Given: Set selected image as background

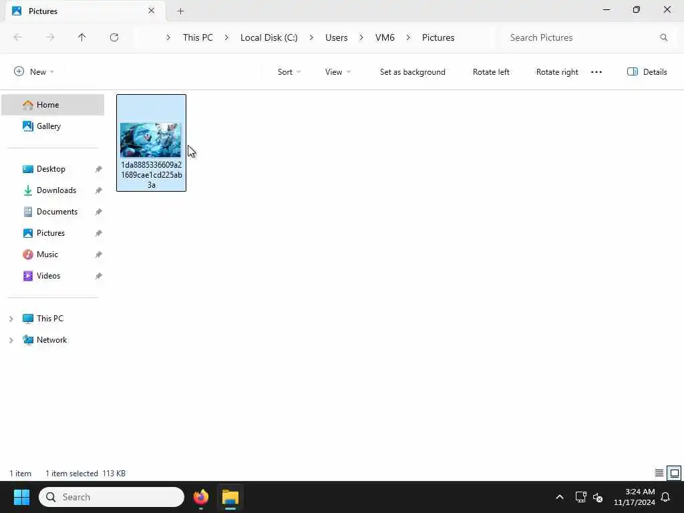Looking at the screenshot, I should point(412,72).
